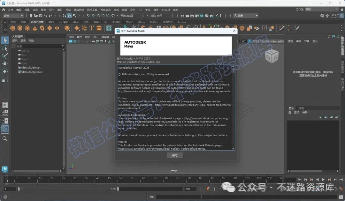
Task: Toggle select by hierarchy mode
Action: tap(65, 16)
